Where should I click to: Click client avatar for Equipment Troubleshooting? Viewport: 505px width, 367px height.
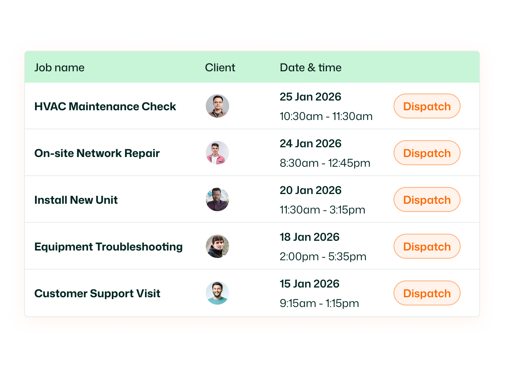(x=217, y=246)
